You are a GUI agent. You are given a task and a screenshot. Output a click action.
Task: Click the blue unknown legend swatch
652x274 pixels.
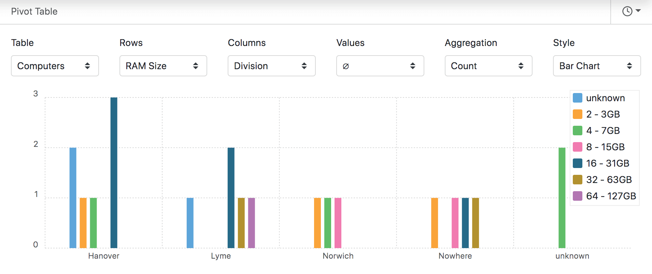[x=577, y=98]
